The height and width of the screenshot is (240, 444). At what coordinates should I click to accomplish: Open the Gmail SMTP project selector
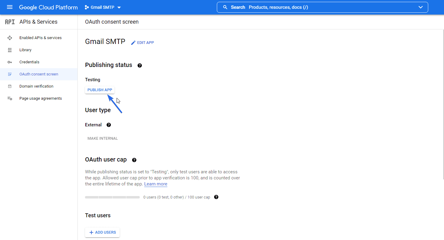[x=103, y=7]
